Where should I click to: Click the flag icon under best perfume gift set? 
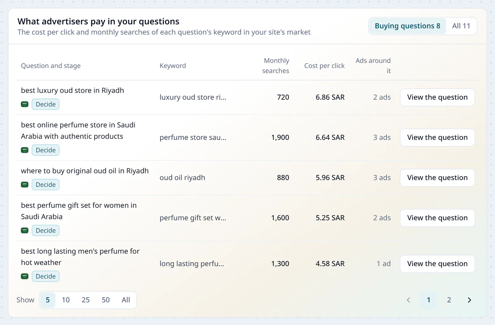[25, 230]
